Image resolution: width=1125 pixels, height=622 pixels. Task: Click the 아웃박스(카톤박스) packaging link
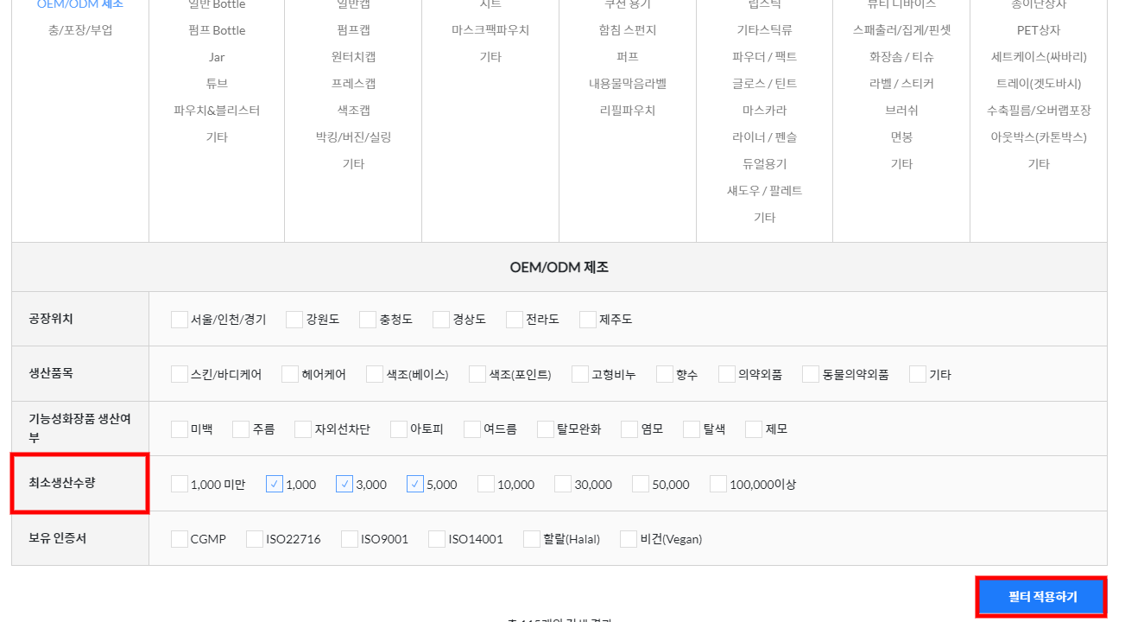click(x=1038, y=137)
